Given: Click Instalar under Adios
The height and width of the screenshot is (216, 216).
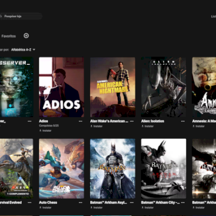Looking at the screenshot, I should tap(45, 131).
